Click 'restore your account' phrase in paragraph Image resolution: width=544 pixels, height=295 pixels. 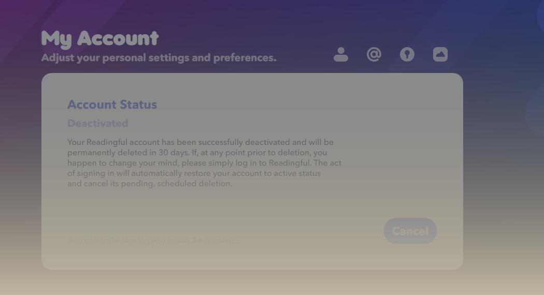point(224,173)
